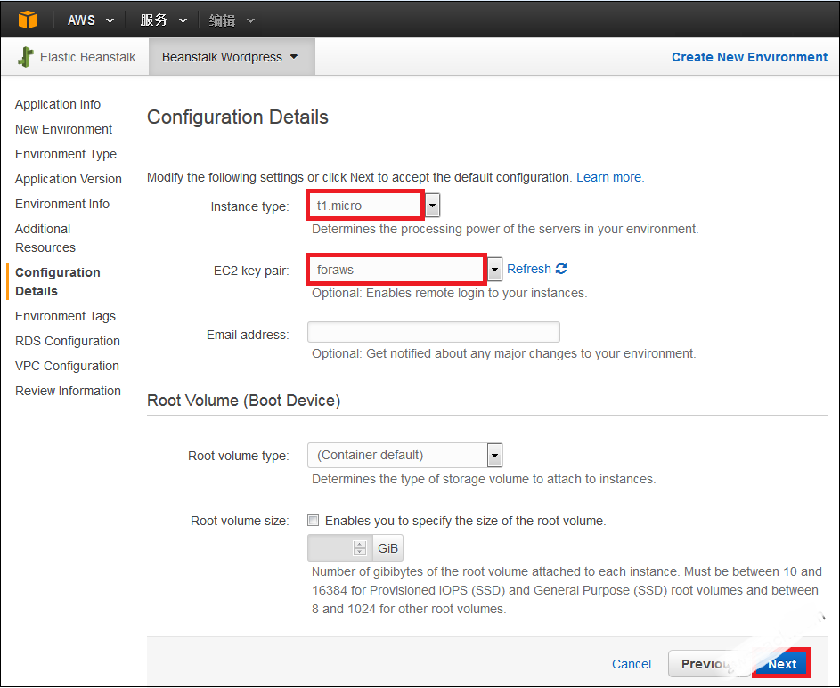Click the Previous button
This screenshot has height=688, width=840.
709,664
